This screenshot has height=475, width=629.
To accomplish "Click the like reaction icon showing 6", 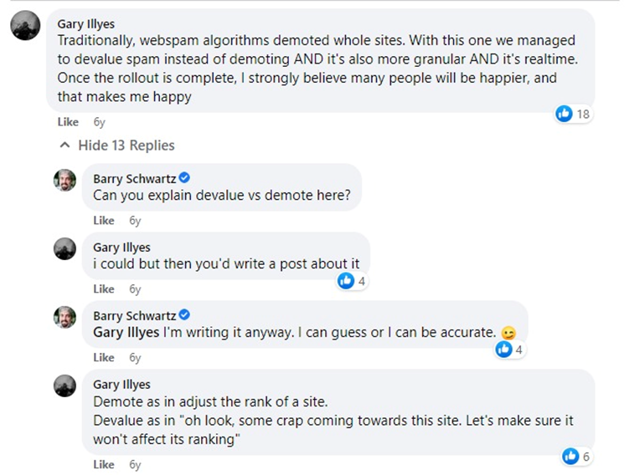I will (x=571, y=456).
